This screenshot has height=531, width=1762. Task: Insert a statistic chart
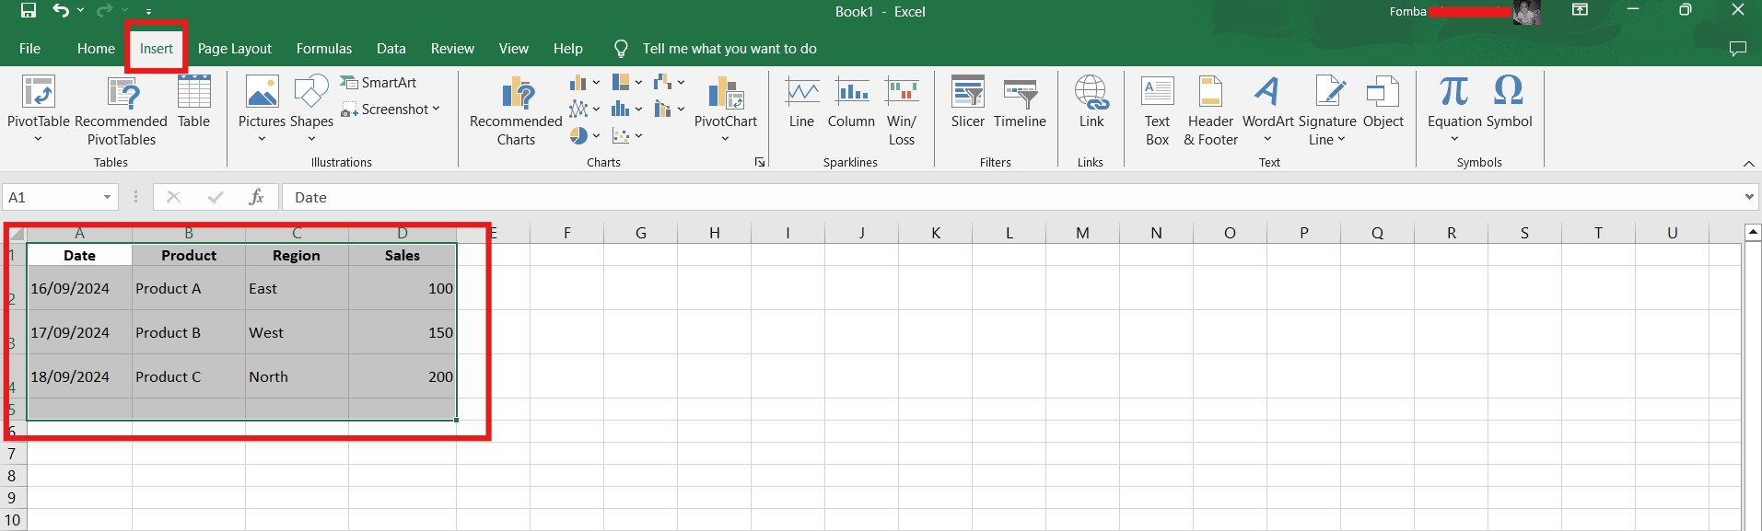(x=627, y=110)
